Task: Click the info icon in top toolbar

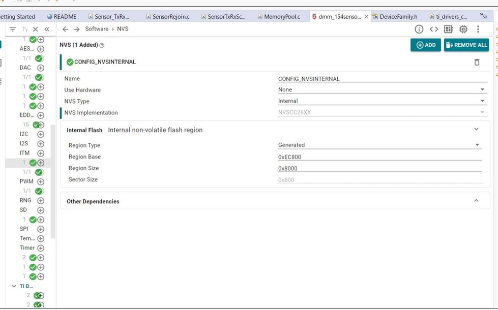Action: [419, 29]
